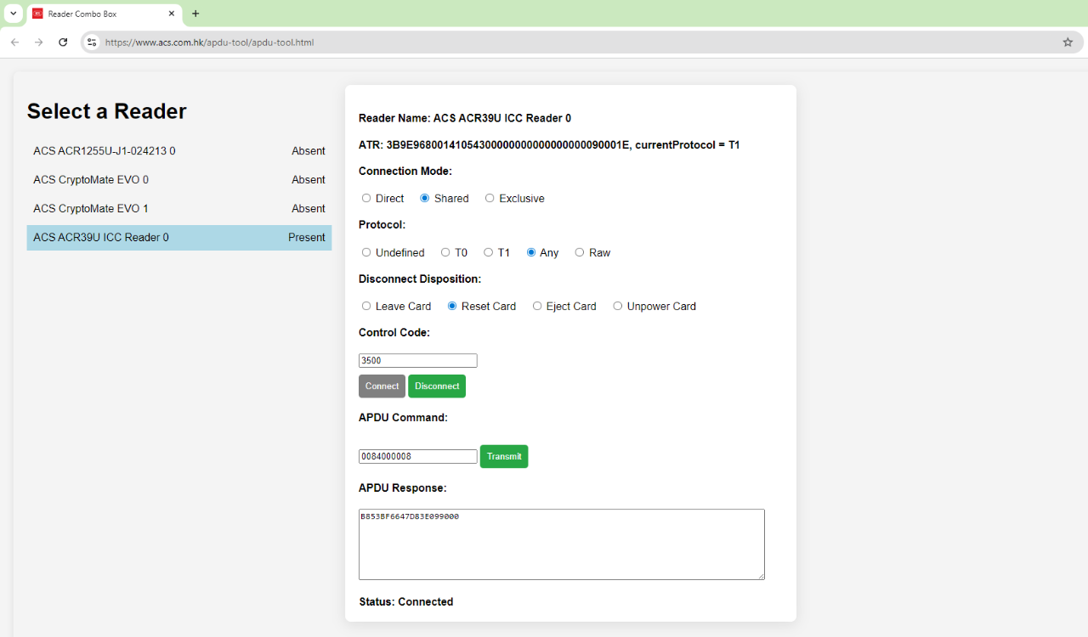The image size is (1088, 637).
Task: Set protocol to T0
Action: point(445,252)
